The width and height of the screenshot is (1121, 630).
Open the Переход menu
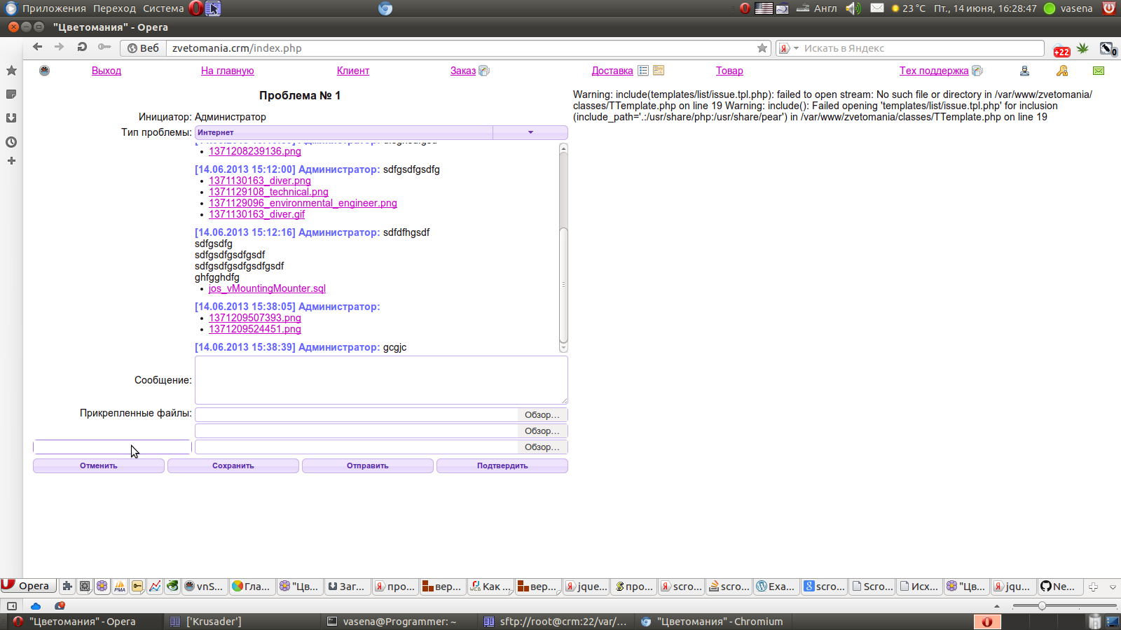114,8
